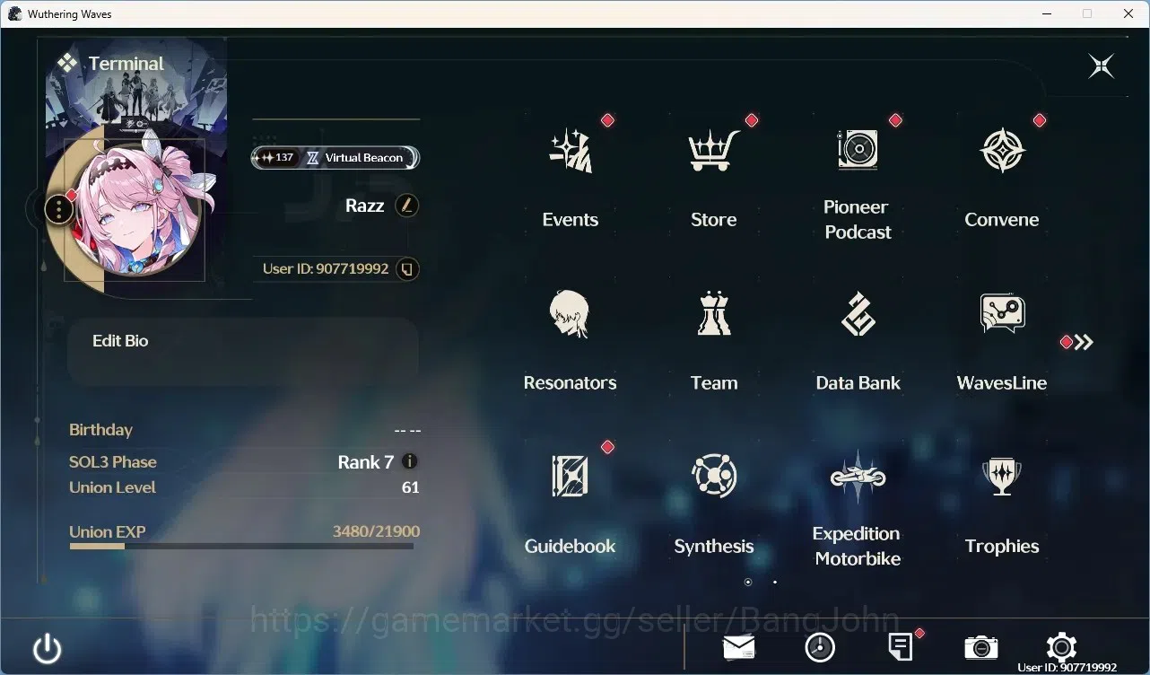Select the first page indicator dot

[x=748, y=582]
